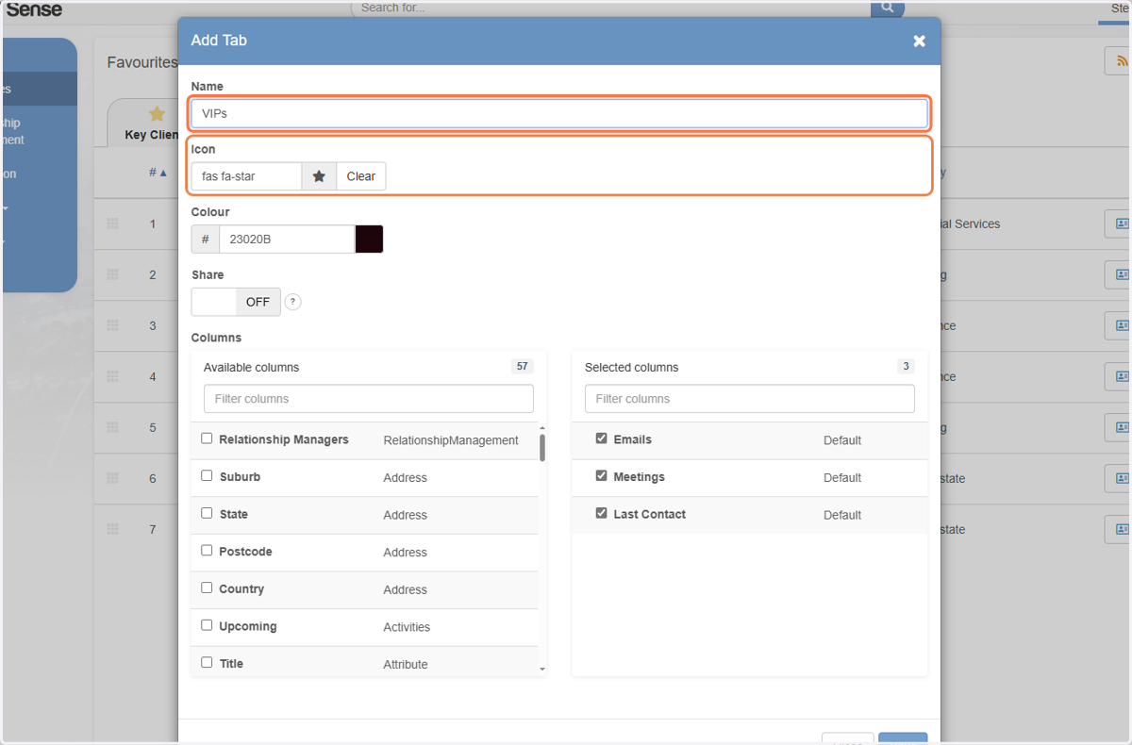
Task: Uncheck the Last Contact selected column
Action: (601, 513)
